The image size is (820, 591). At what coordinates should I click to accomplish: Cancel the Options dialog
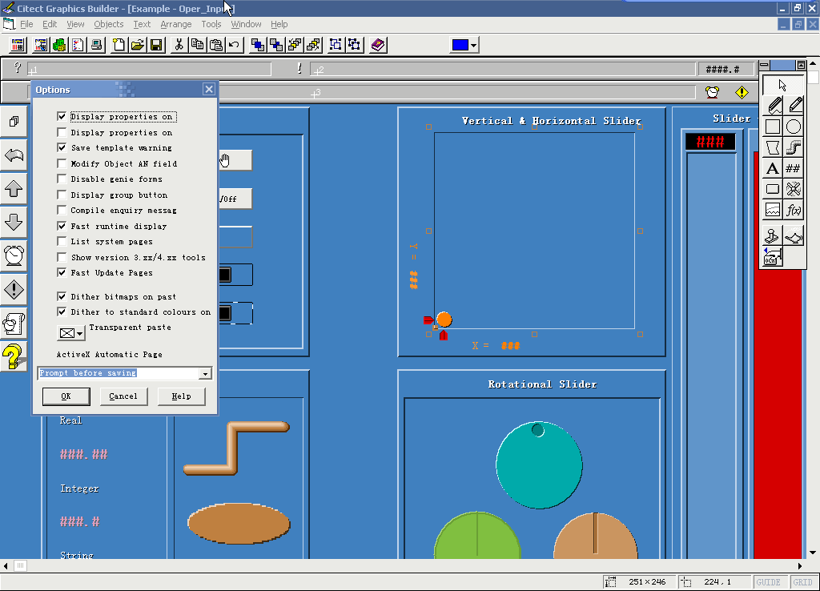[x=123, y=396]
